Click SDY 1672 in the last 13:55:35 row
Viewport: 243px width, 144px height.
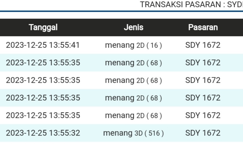[203, 115]
